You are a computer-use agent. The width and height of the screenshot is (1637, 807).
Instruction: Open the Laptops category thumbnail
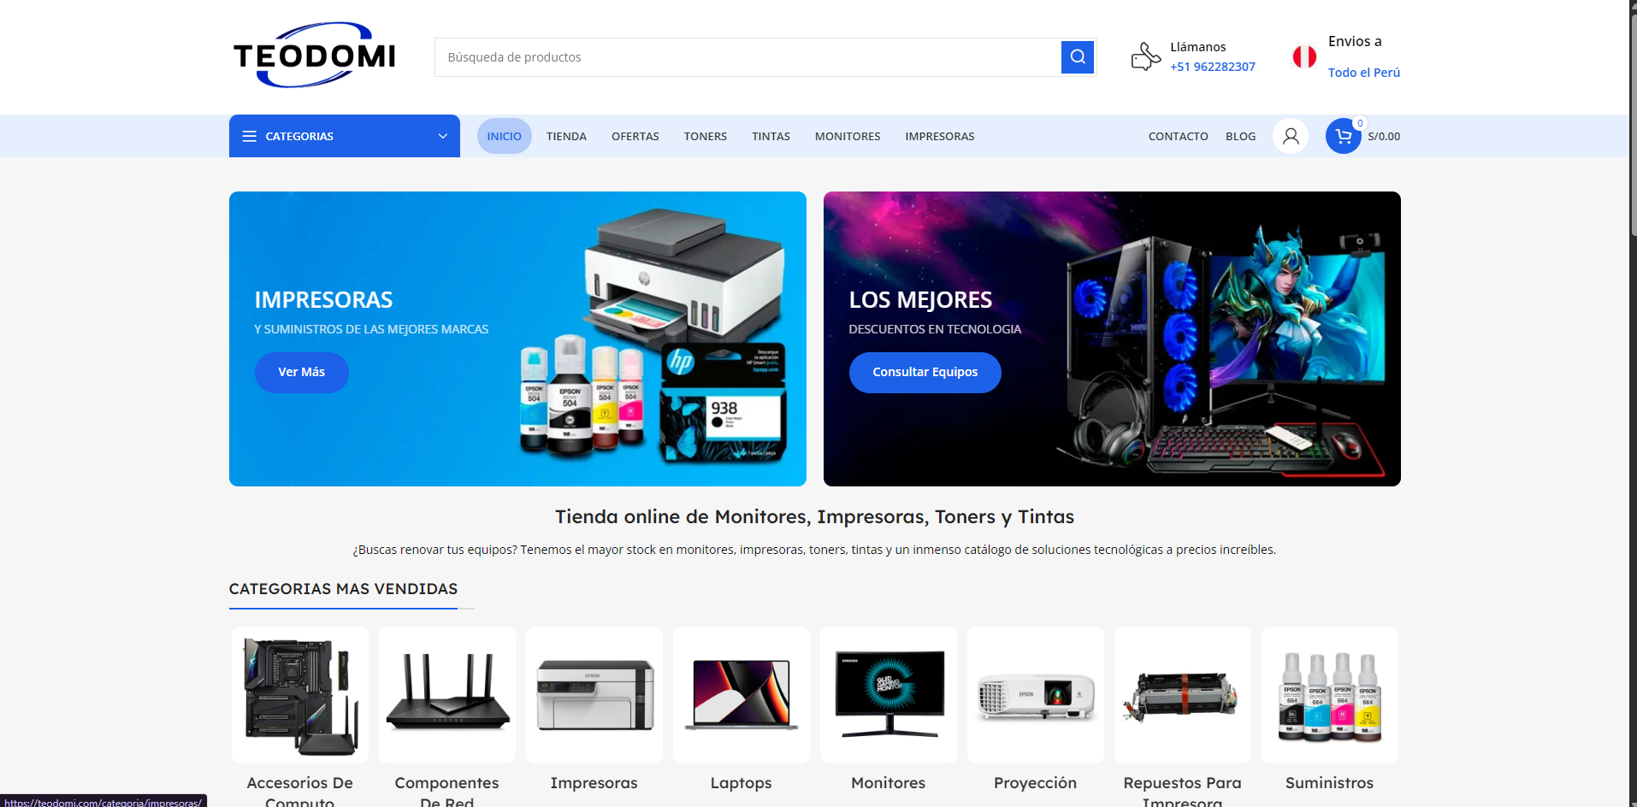coord(742,695)
